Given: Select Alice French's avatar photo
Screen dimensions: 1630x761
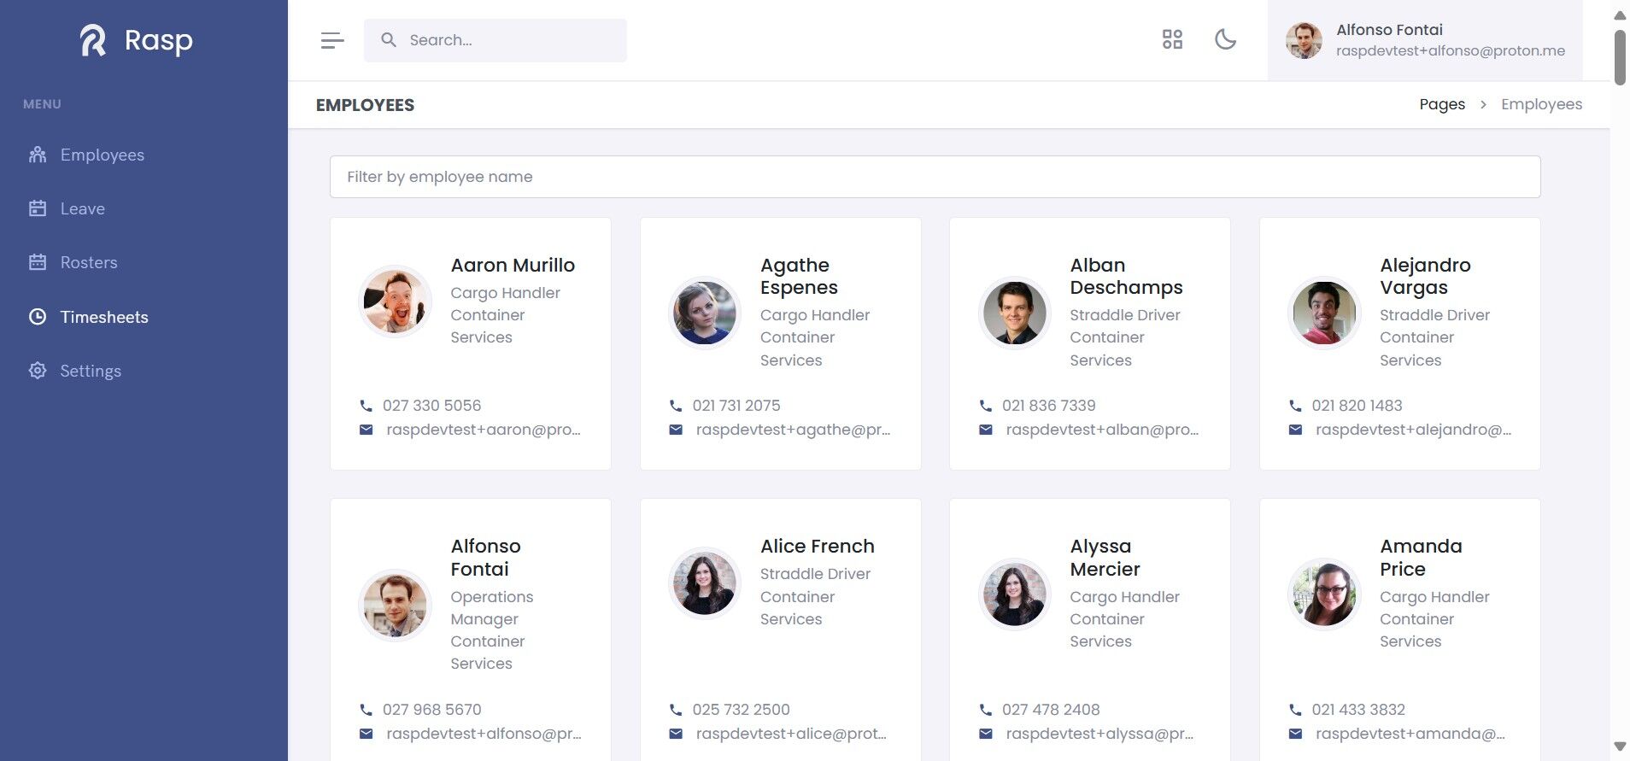Looking at the screenshot, I should click(705, 583).
